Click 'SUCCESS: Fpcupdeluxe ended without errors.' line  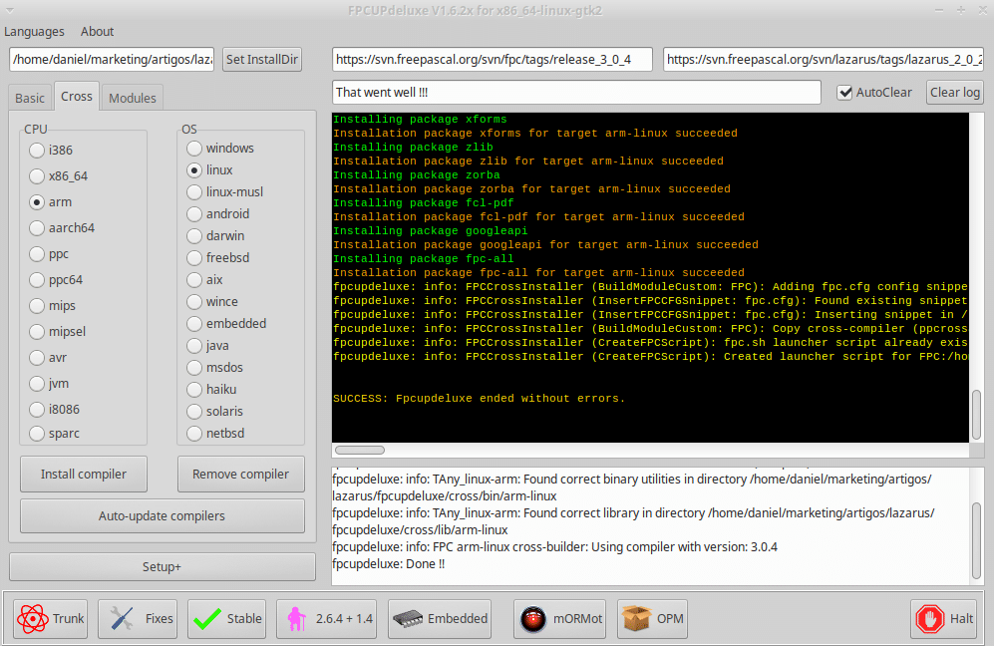click(479, 399)
